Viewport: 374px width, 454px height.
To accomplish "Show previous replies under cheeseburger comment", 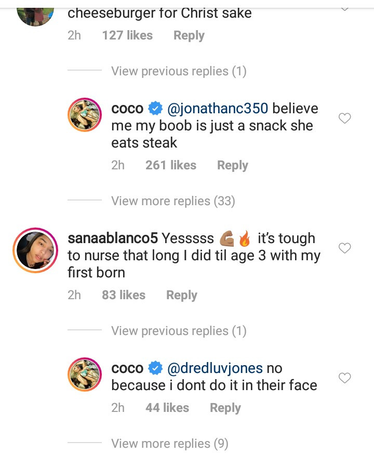I will (x=179, y=71).
